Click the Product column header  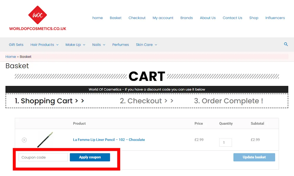click(79, 123)
